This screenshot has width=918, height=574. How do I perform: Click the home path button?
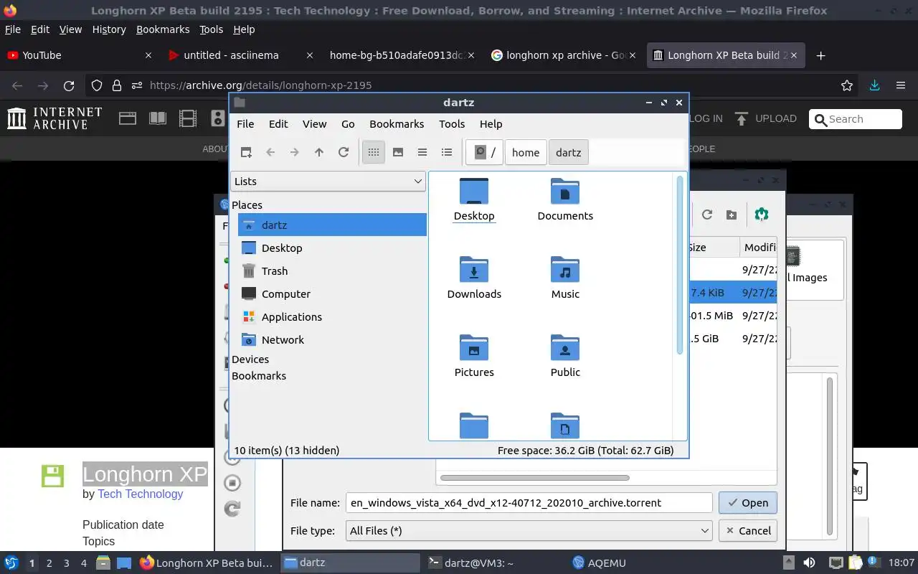(526, 152)
